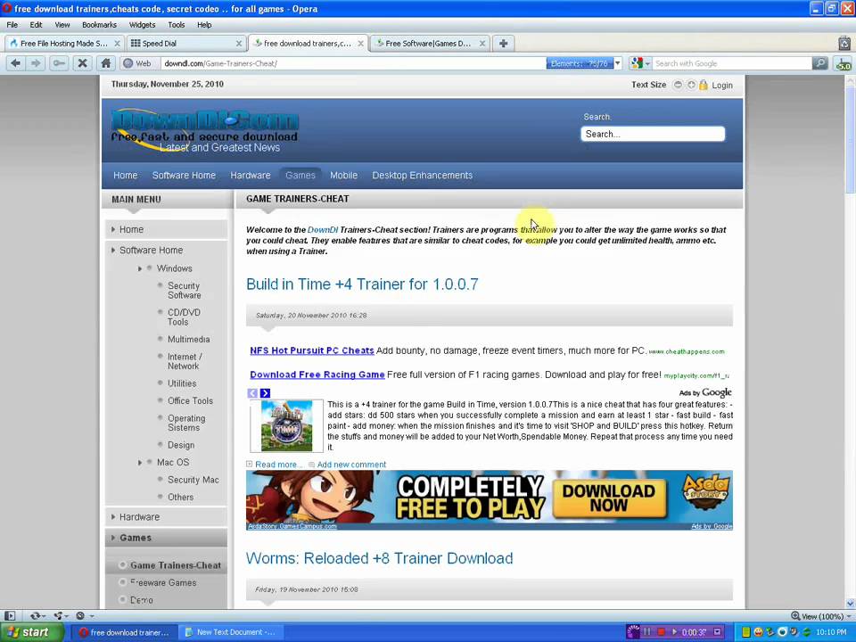The height and width of the screenshot is (642, 856).
Task: Click the search magnifier button in toolbar
Action: [820, 63]
